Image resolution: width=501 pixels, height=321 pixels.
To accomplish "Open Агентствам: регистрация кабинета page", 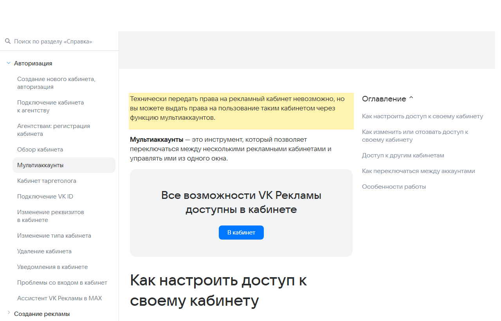I will click(x=54, y=130).
